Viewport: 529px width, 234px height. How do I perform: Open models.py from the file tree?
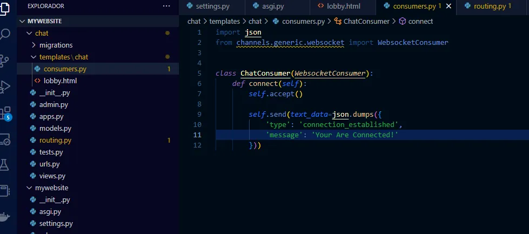[55, 129]
